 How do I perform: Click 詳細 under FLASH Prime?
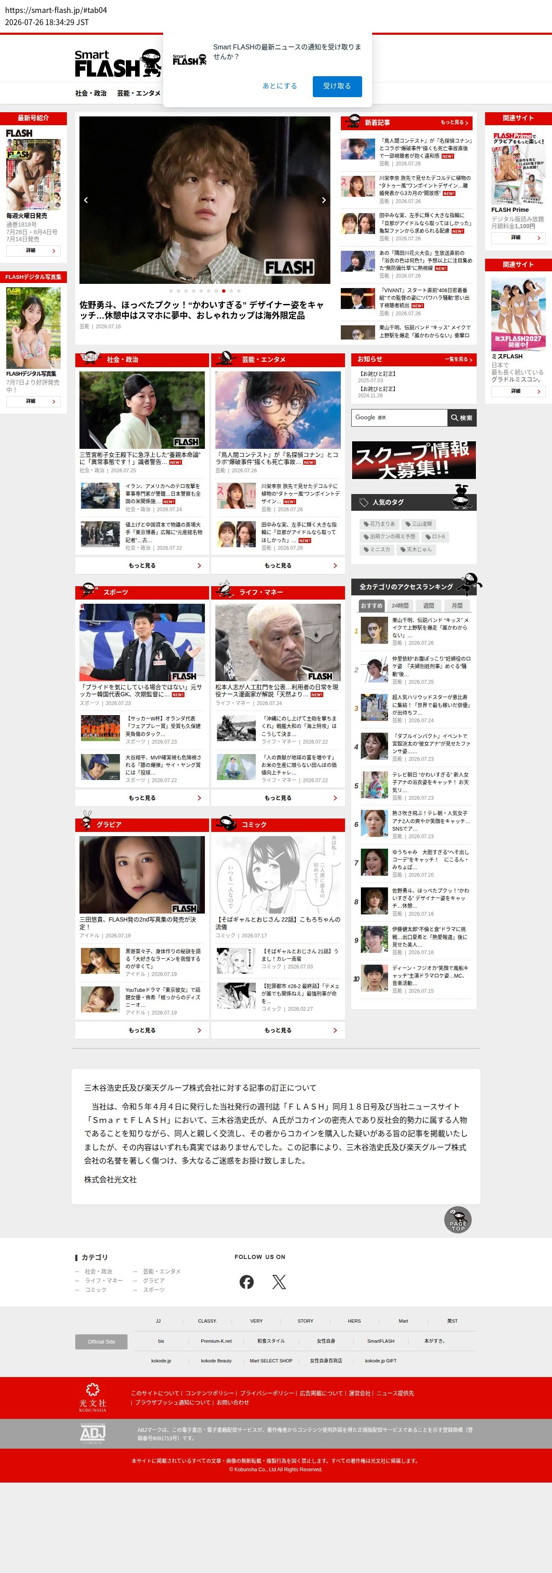(x=518, y=237)
